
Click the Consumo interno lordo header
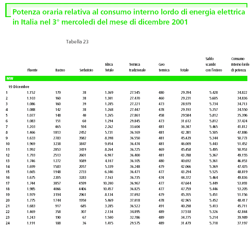pyautogui.click(x=240, y=64)
